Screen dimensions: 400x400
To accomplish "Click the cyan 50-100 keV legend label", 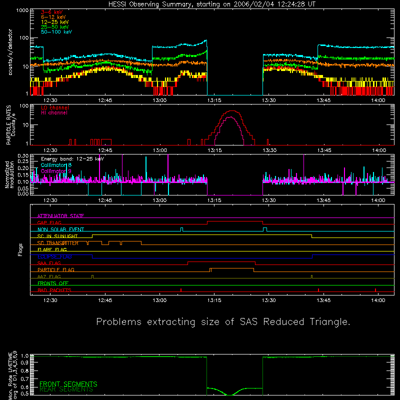I will 56,32.
